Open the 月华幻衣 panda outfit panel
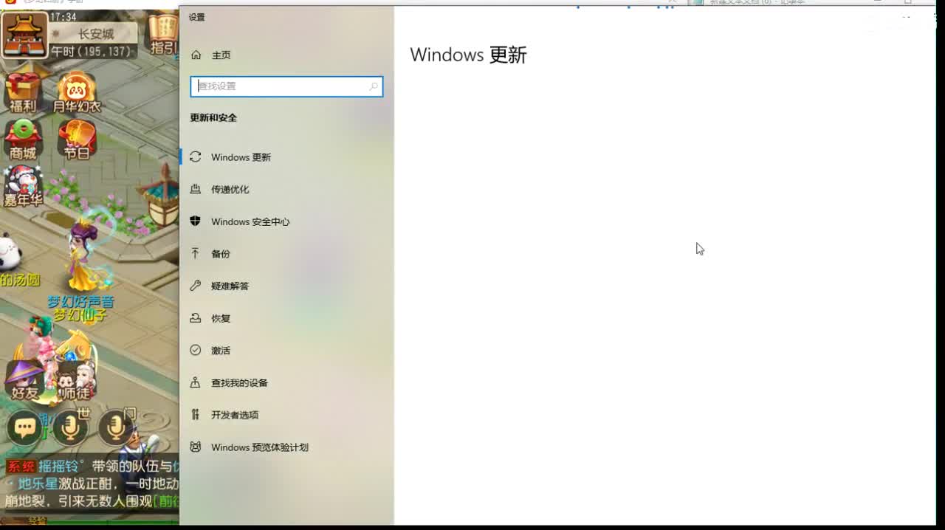 tap(78, 89)
